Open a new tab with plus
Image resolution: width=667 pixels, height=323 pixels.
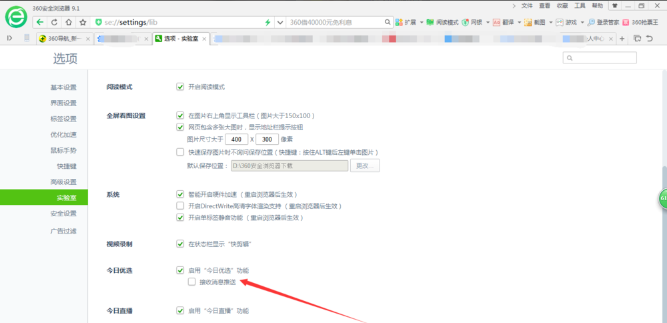pyautogui.click(x=622, y=39)
